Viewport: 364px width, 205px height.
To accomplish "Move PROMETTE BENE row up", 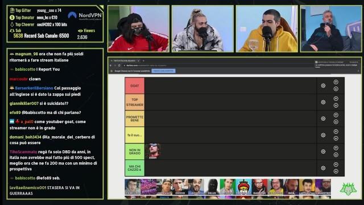I will [336, 115].
